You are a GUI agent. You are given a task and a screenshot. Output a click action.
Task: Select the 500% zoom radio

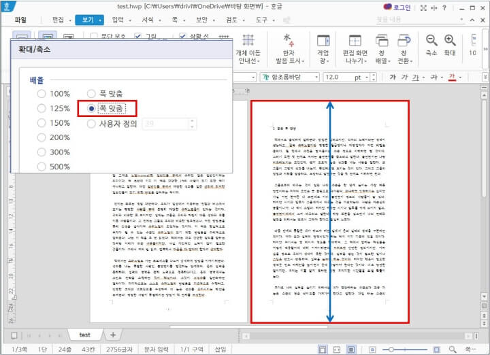click(x=42, y=167)
